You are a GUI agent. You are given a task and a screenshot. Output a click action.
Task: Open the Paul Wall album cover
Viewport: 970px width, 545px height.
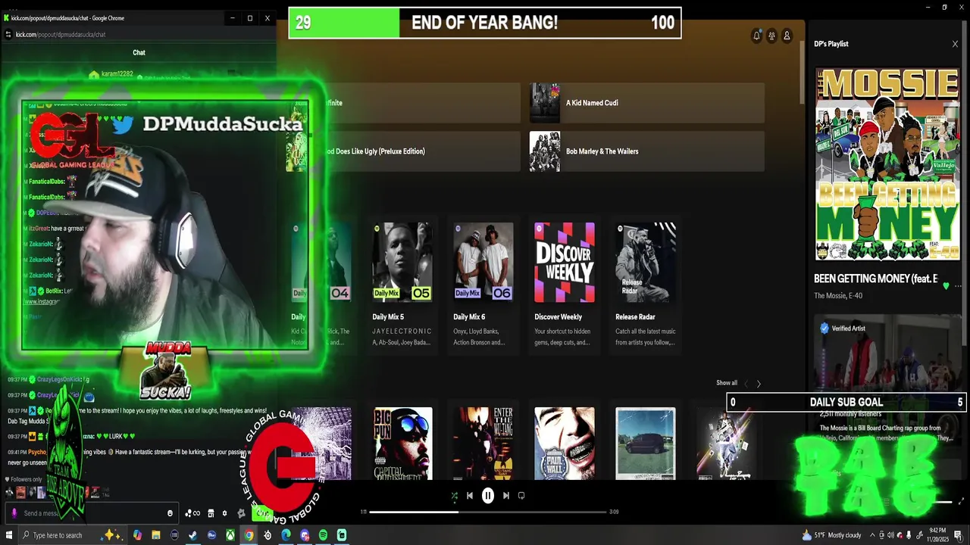tap(565, 444)
